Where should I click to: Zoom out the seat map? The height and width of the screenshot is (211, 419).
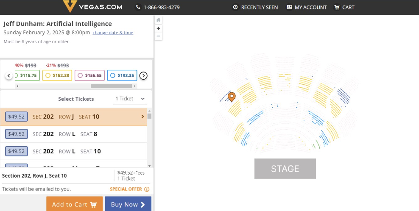coord(159,36)
